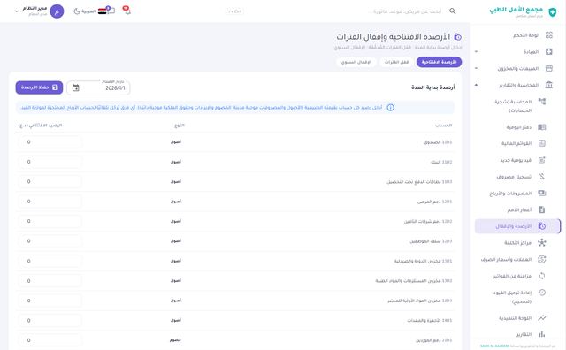Click balance input for 1103 بطاقات الدفع

tap(50, 181)
